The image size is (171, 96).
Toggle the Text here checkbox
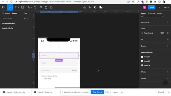click(x=42, y=79)
